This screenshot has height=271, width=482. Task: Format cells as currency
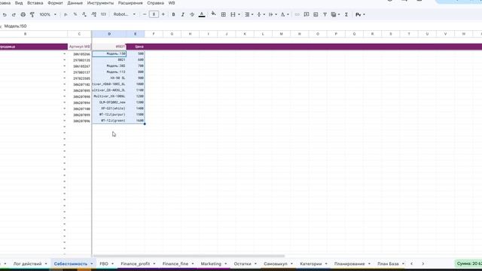[66, 14]
